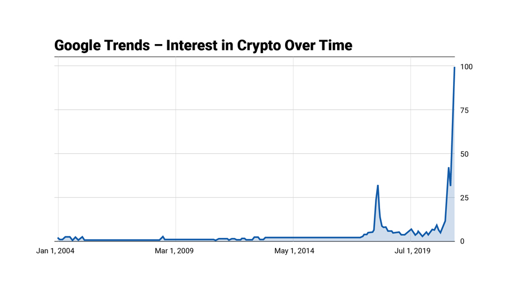
Task: Click the 0 y-axis label
Action: coord(462,241)
